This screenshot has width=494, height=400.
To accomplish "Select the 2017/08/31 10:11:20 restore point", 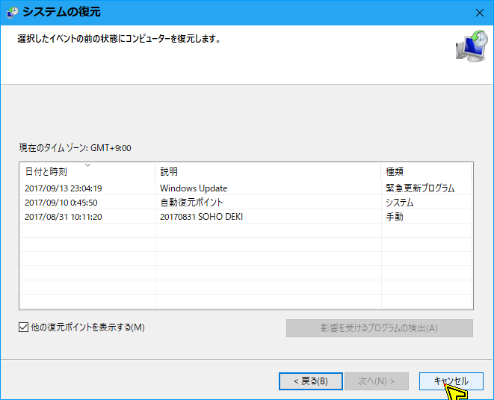I will pos(246,217).
